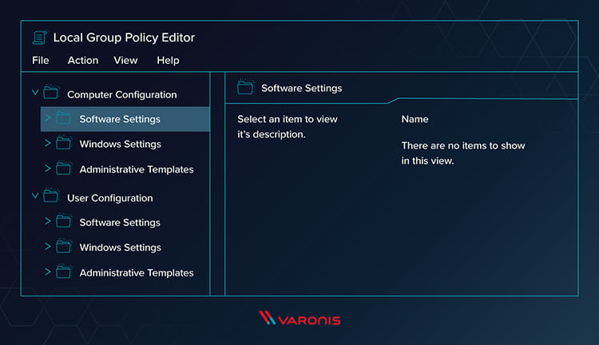Expand Administrative Templates under Computer Configuration
The image size is (599, 345).
(x=48, y=168)
